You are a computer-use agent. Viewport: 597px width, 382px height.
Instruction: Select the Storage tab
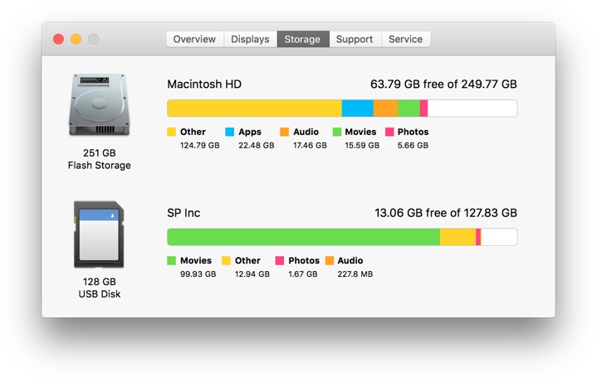click(303, 39)
